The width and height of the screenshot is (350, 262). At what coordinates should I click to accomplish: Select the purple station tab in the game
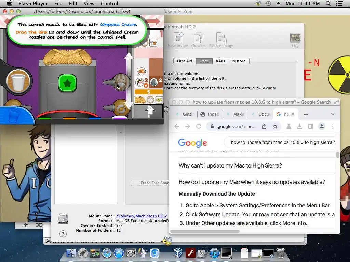click(119, 118)
